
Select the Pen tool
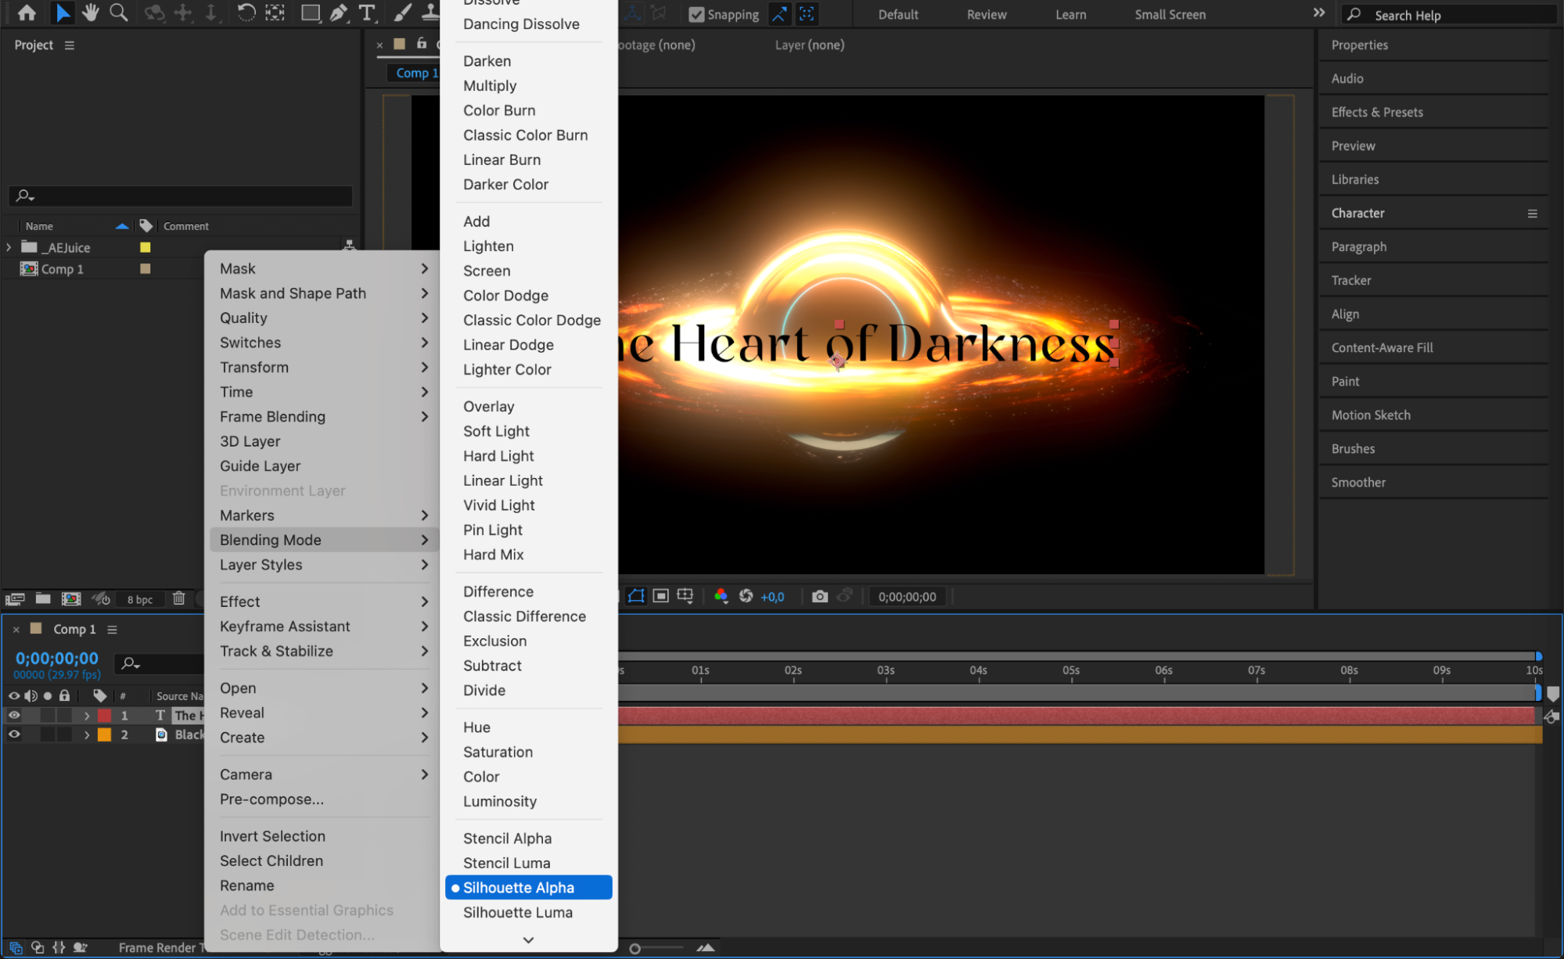(x=339, y=13)
